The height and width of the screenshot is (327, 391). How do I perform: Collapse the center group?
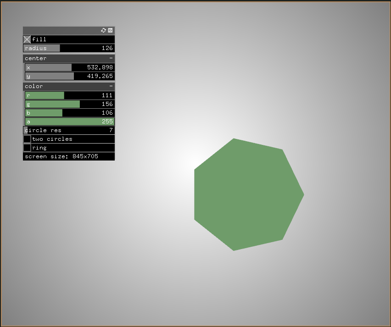point(111,58)
